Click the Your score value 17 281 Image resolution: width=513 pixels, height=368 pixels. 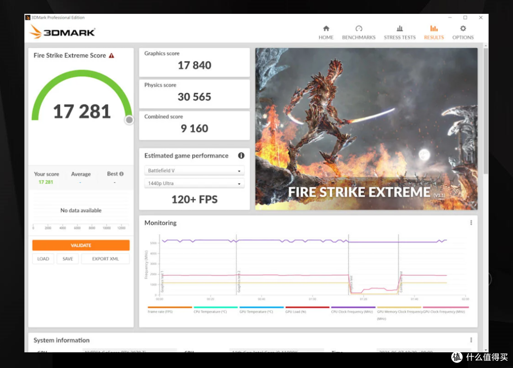[x=46, y=182]
